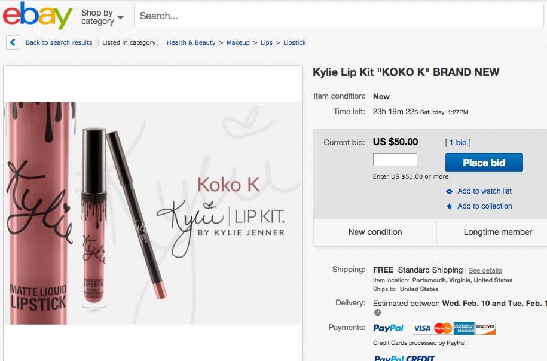Click the blue back arrow icon
This screenshot has width=547, height=361.
[13, 42]
